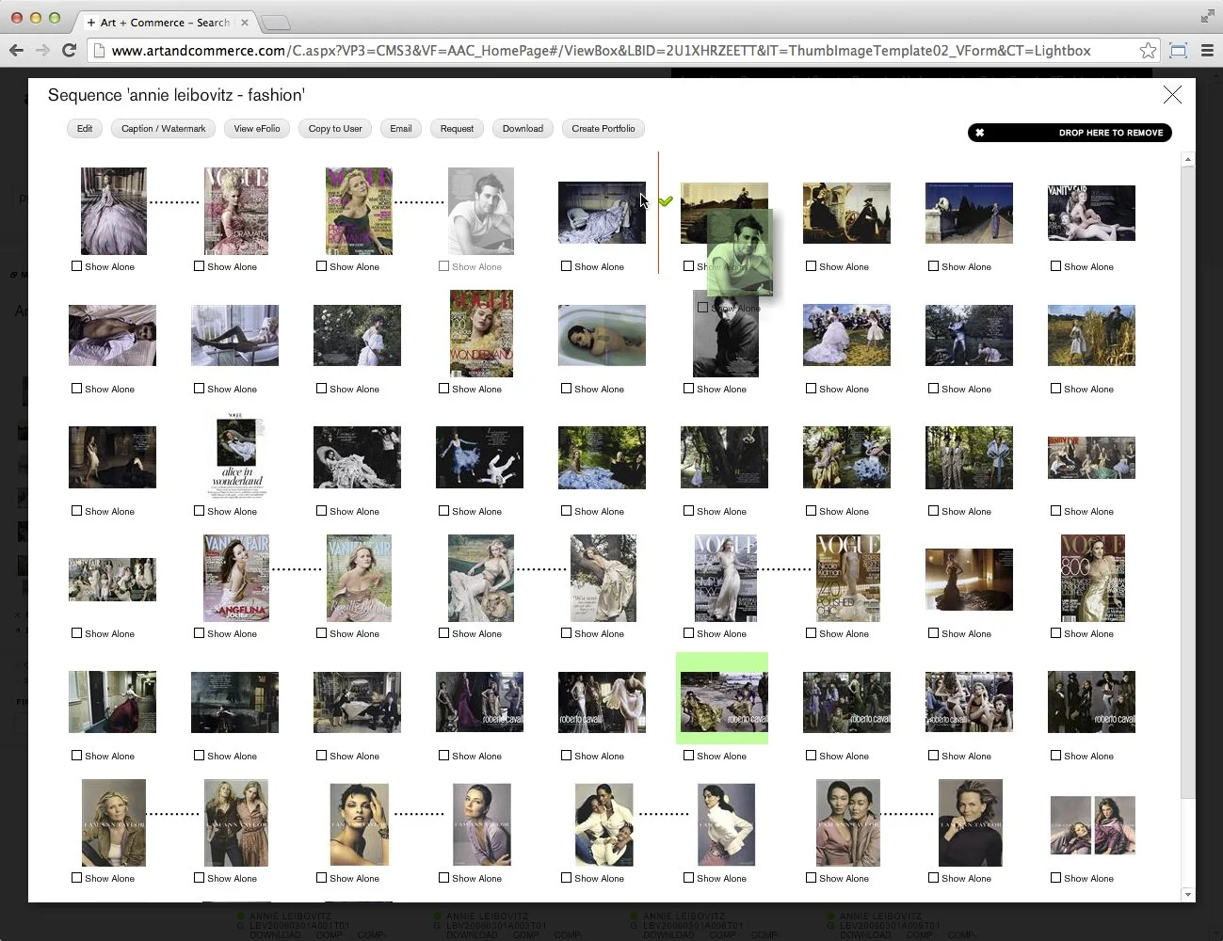Go back using the browser back arrow
This screenshot has height=941, width=1223.
coord(16,51)
